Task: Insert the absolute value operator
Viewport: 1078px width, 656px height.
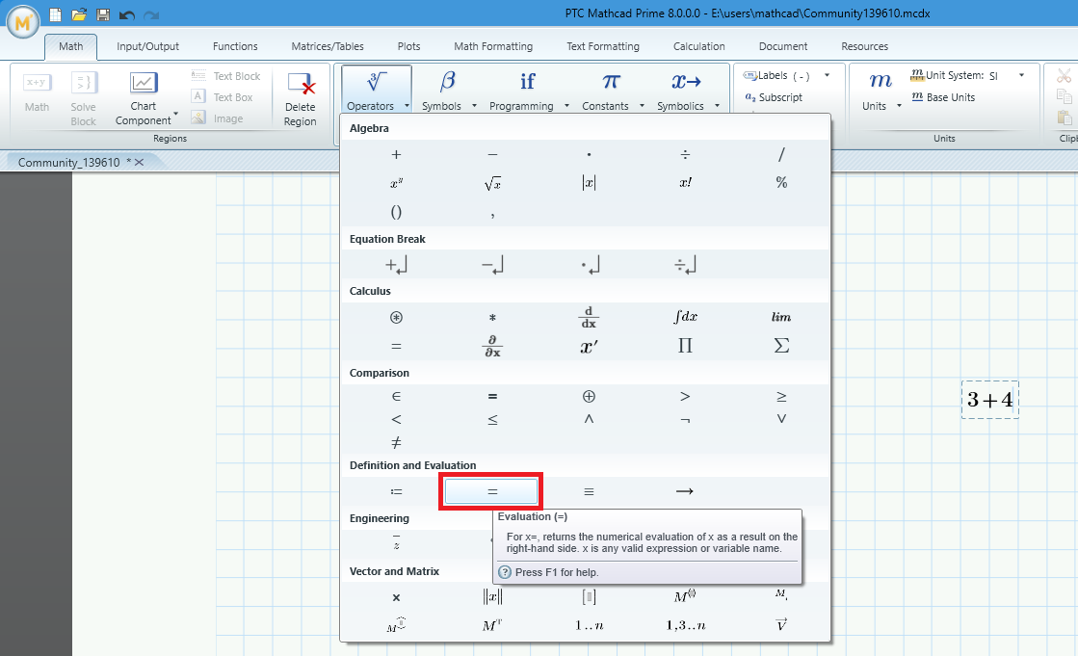Action: coord(589,182)
